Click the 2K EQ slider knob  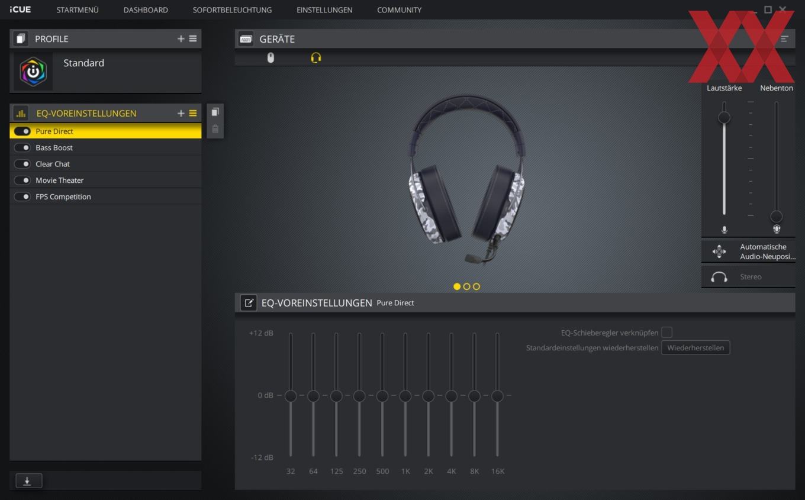click(428, 396)
